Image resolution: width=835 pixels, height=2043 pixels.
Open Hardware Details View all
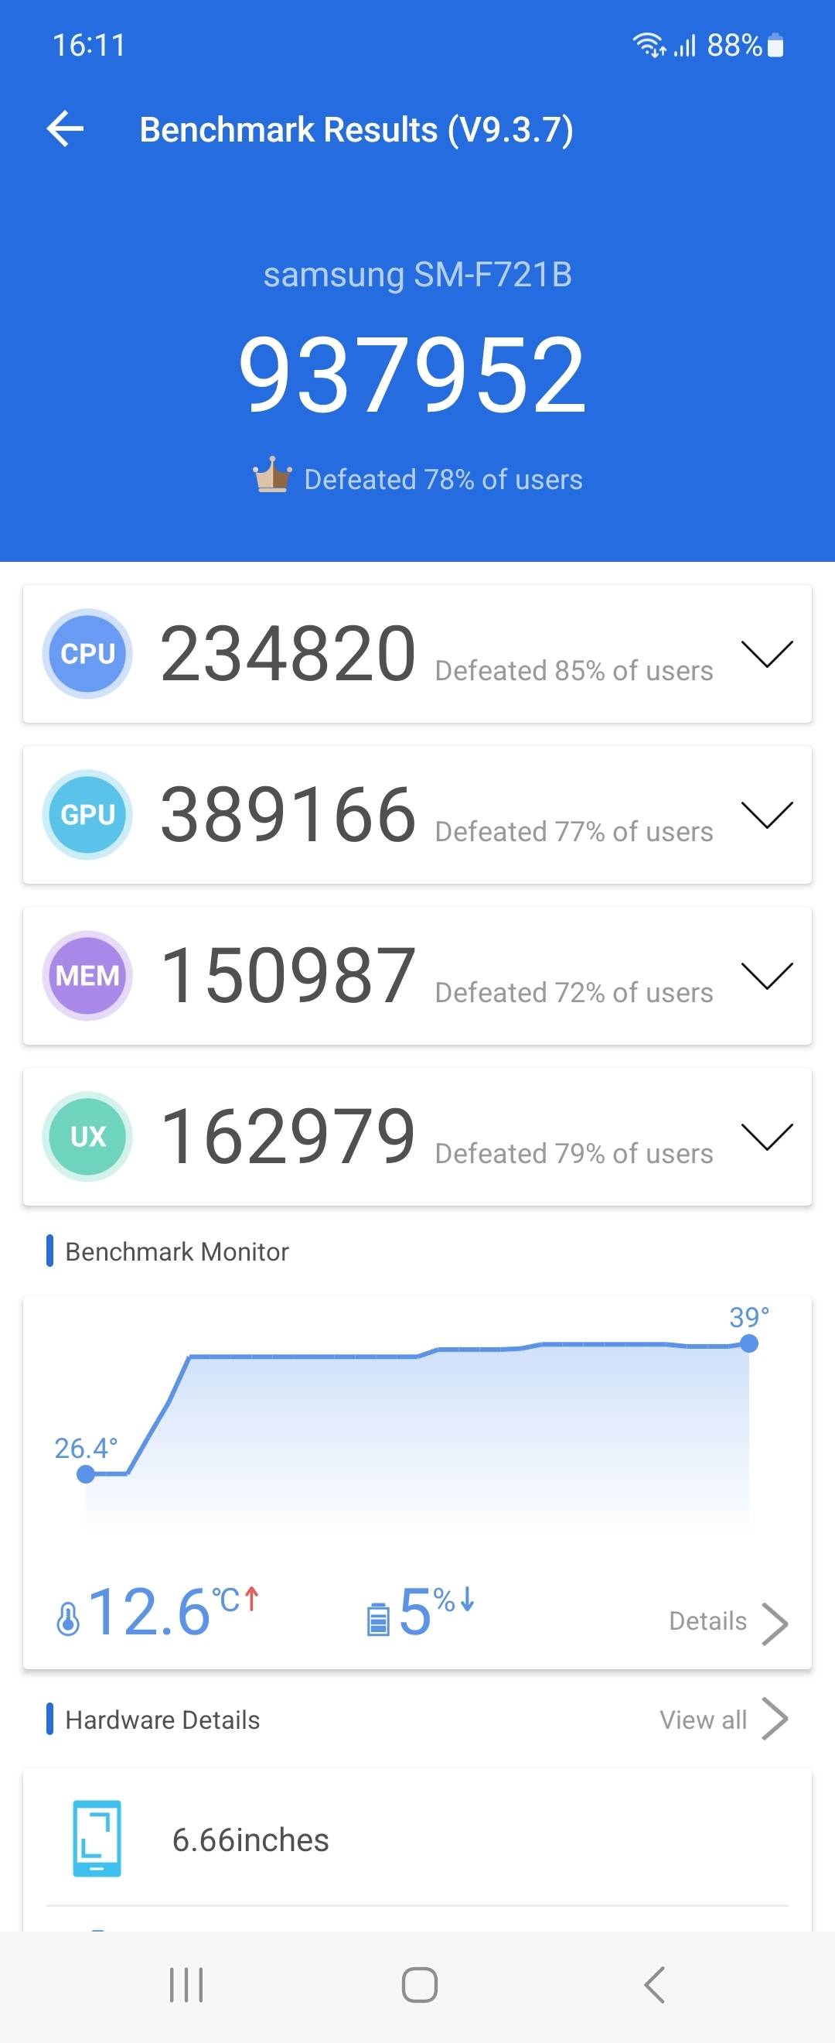[x=703, y=1720]
